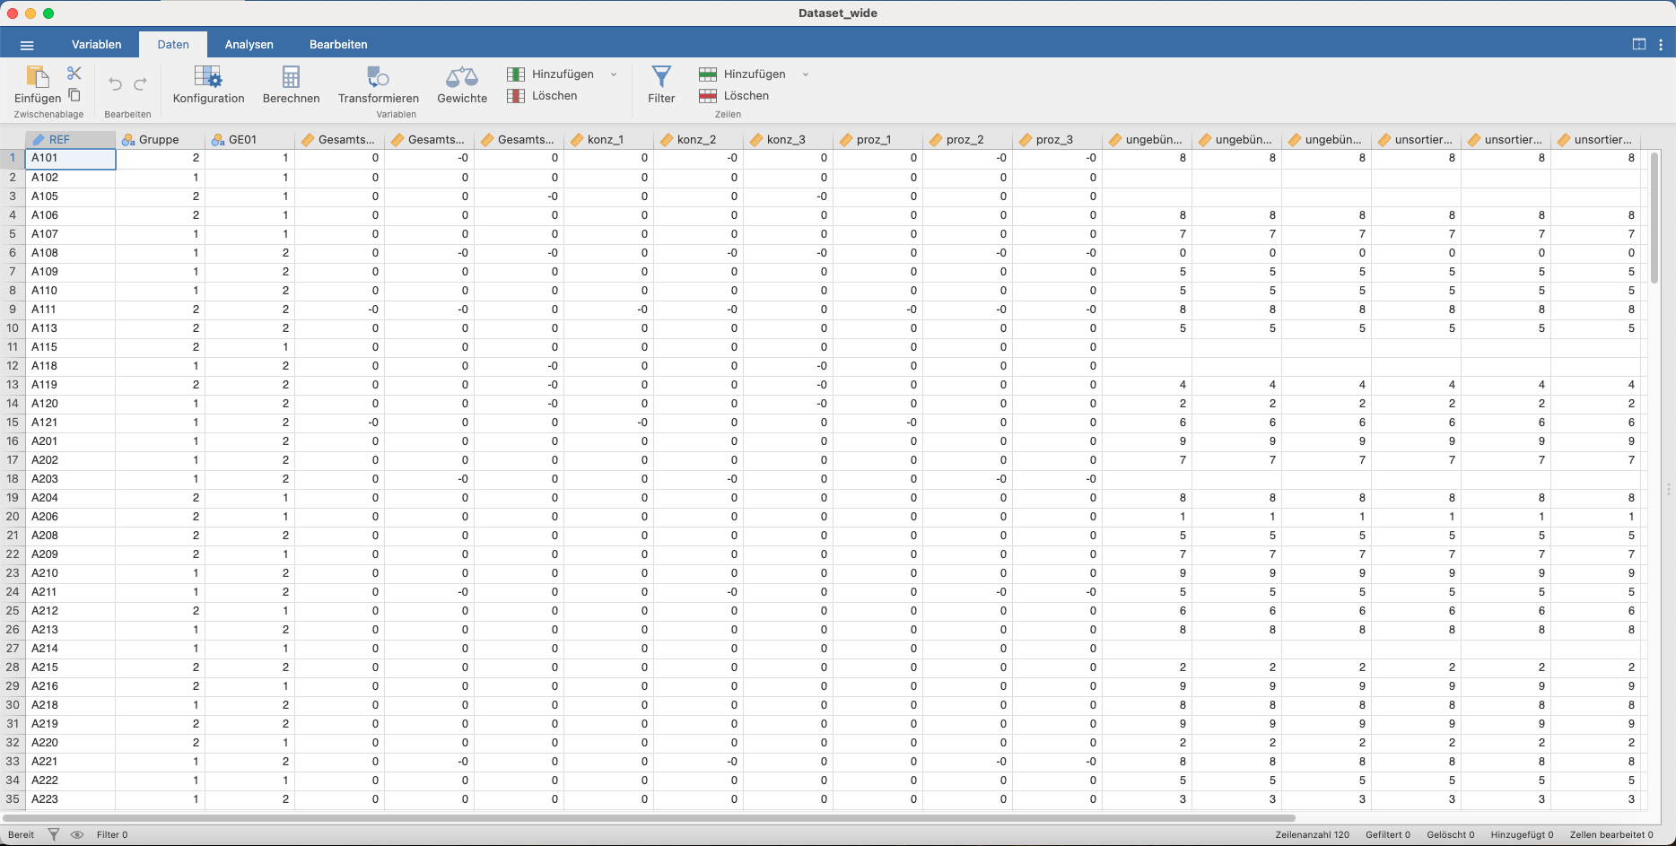Click 'Gefiltert 0' in status bar
The width and height of the screenshot is (1676, 846).
pos(1388,835)
